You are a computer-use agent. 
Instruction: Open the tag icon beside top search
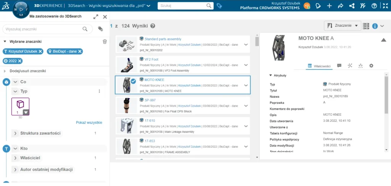[219, 5]
